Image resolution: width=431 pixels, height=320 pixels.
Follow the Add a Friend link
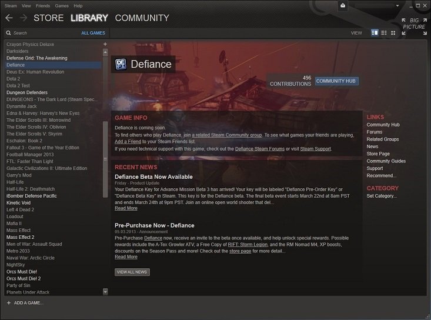tap(128, 142)
